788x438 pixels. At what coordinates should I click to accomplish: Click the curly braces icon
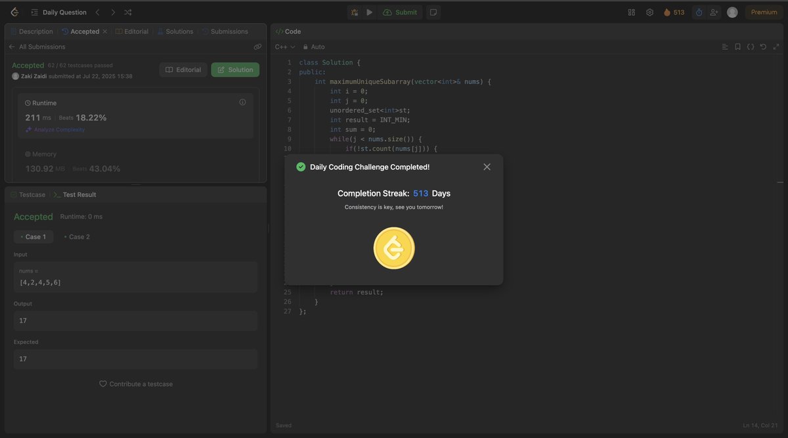[x=751, y=47]
